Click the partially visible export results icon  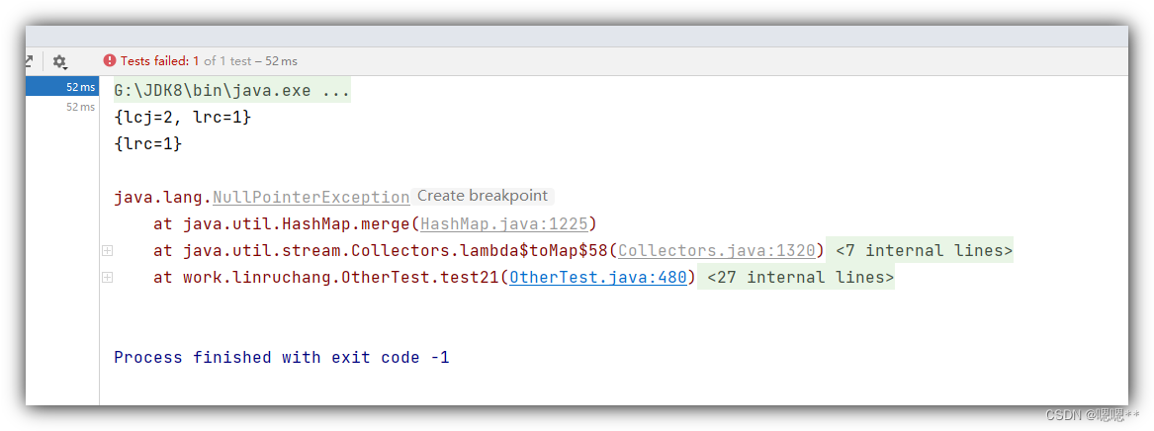tap(30, 61)
